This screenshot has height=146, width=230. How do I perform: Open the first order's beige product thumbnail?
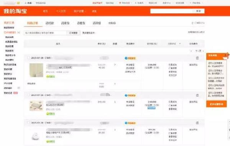(x=36, y=70)
